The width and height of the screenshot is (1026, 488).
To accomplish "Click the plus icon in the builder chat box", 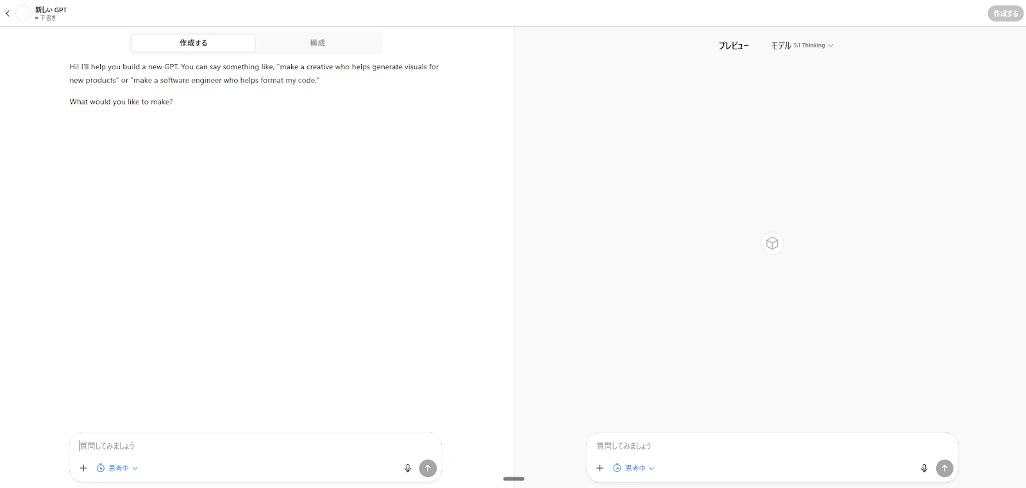I will [83, 468].
